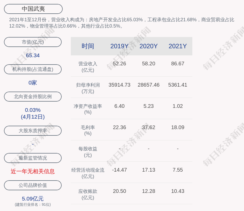
Task: Select receivables value 20.50
Action: click(119, 191)
